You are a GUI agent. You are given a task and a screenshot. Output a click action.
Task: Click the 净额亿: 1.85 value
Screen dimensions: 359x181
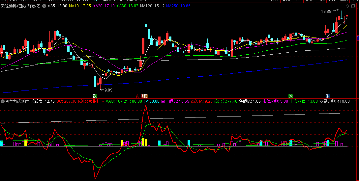pos(250,101)
